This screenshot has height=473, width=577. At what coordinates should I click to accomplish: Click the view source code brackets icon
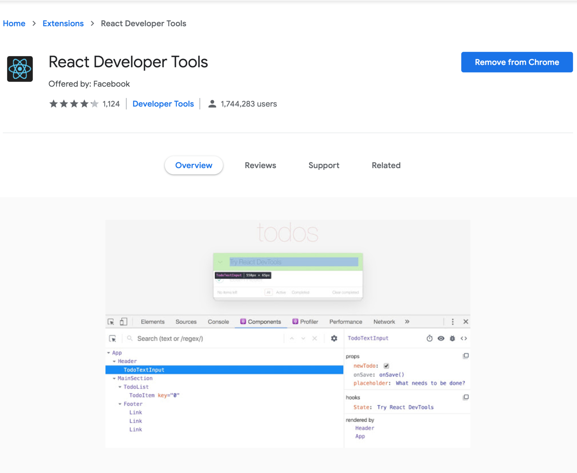click(x=464, y=338)
